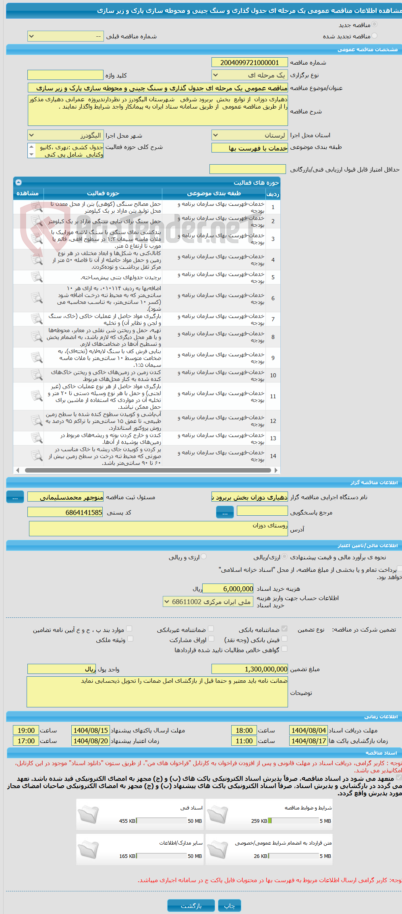The width and height of the screenshot is (402, 914).
Task: Open the view icon for activity row 2
Action: pyautogui.click(x=37, y=221)
